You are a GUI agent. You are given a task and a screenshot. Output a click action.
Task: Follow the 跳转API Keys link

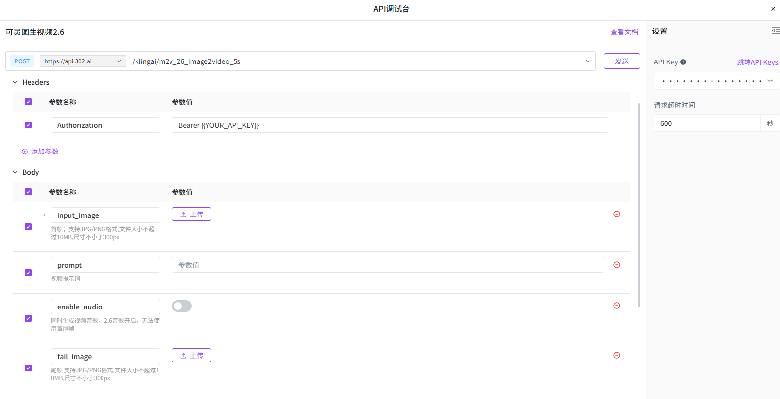tap(757, 62)
